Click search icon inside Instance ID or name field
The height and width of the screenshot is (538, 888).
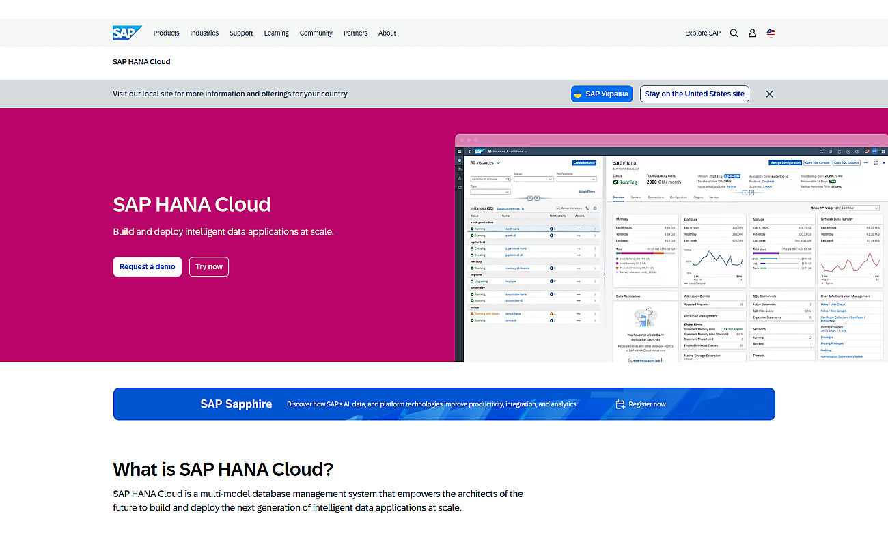pos(508,179)
